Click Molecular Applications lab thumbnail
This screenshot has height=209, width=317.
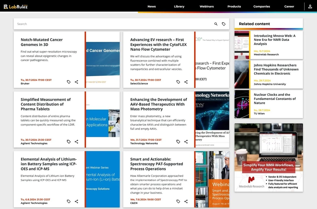(x=103, y=119)
